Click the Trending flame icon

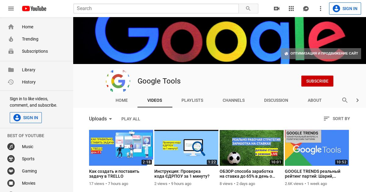[x=11, y=39]
